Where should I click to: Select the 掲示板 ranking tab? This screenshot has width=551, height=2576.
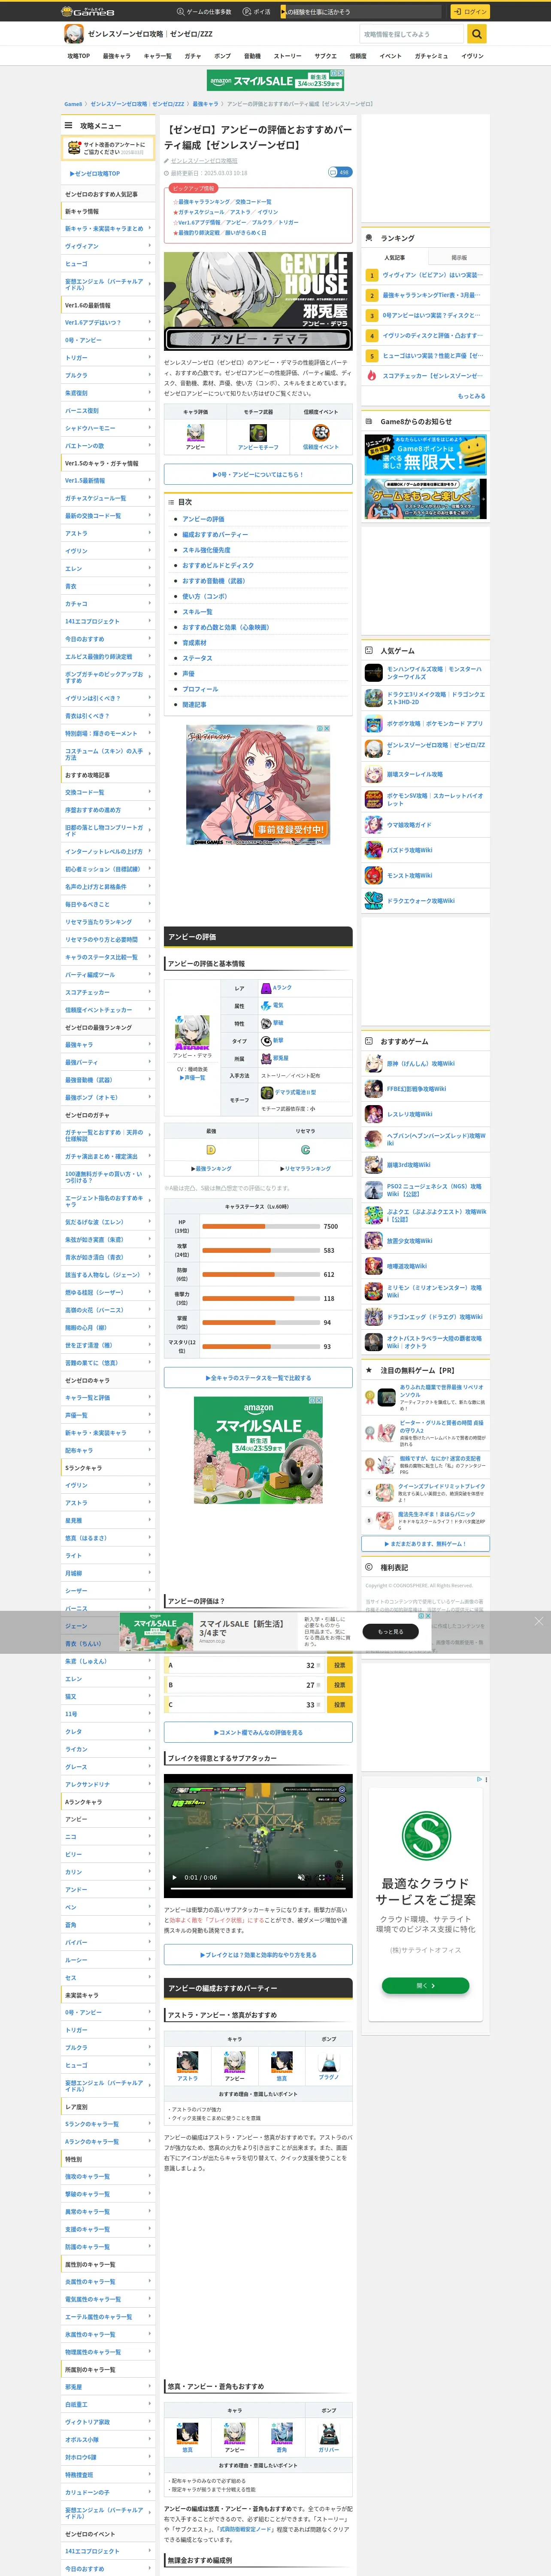tap(459, 258)
